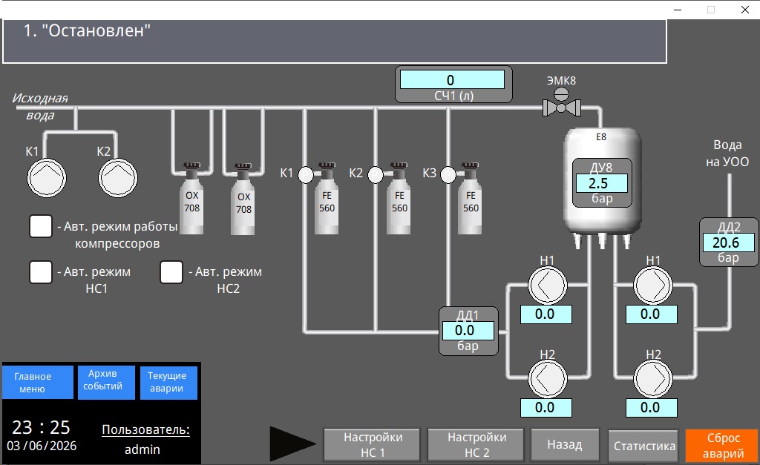
Task: Show Текущие аварии
Action: click(x=168, y=383)
